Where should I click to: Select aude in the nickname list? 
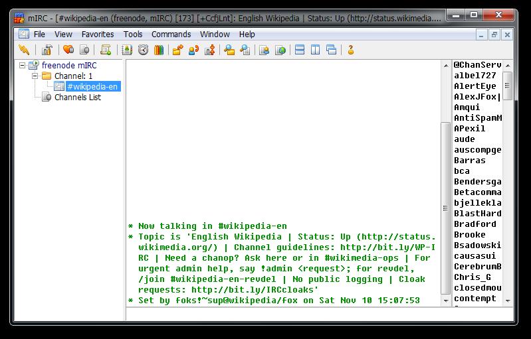point(465,139)
